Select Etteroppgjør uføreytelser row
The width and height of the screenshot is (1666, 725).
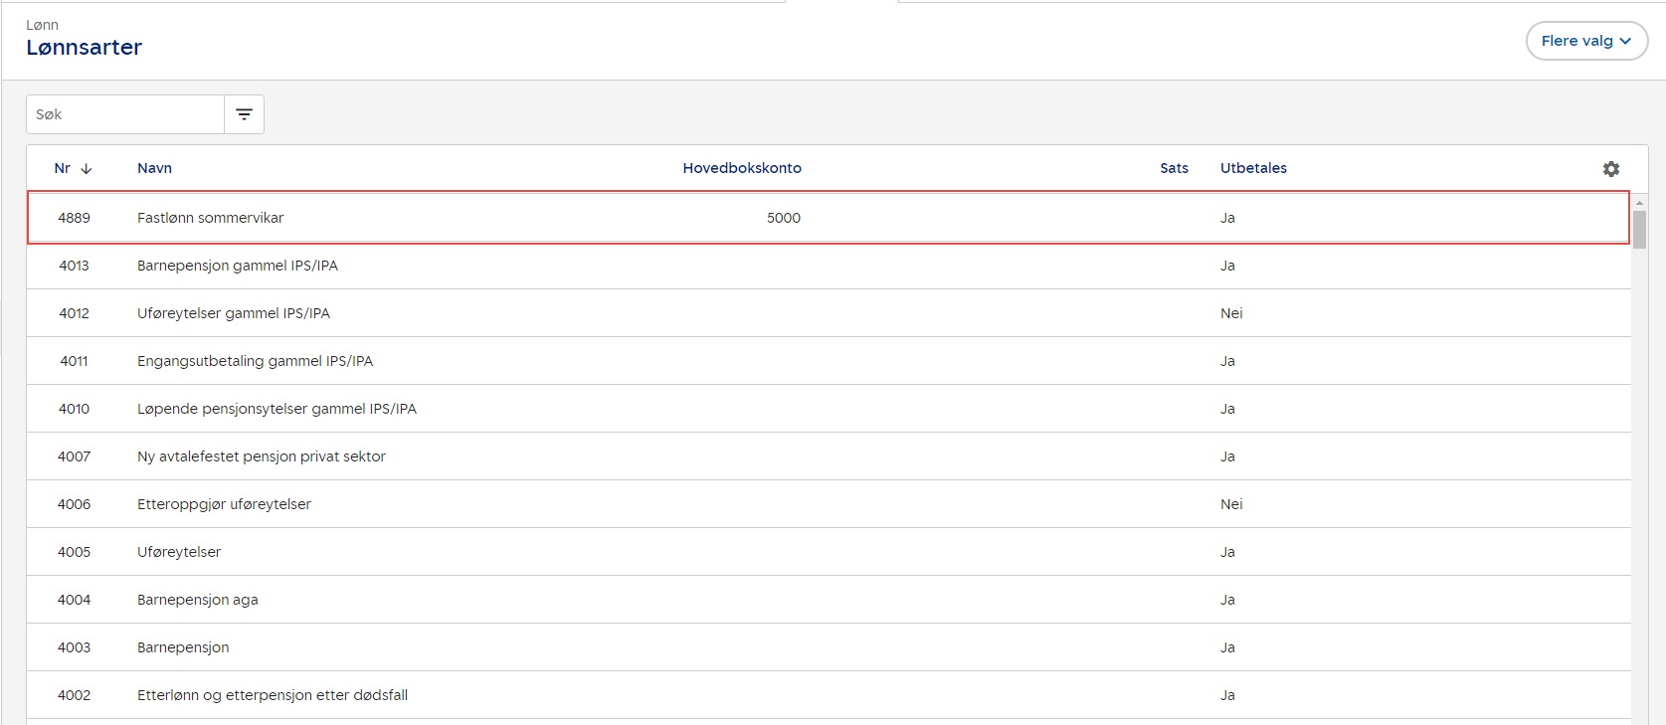pyautogui.click(x=224, y=504)
